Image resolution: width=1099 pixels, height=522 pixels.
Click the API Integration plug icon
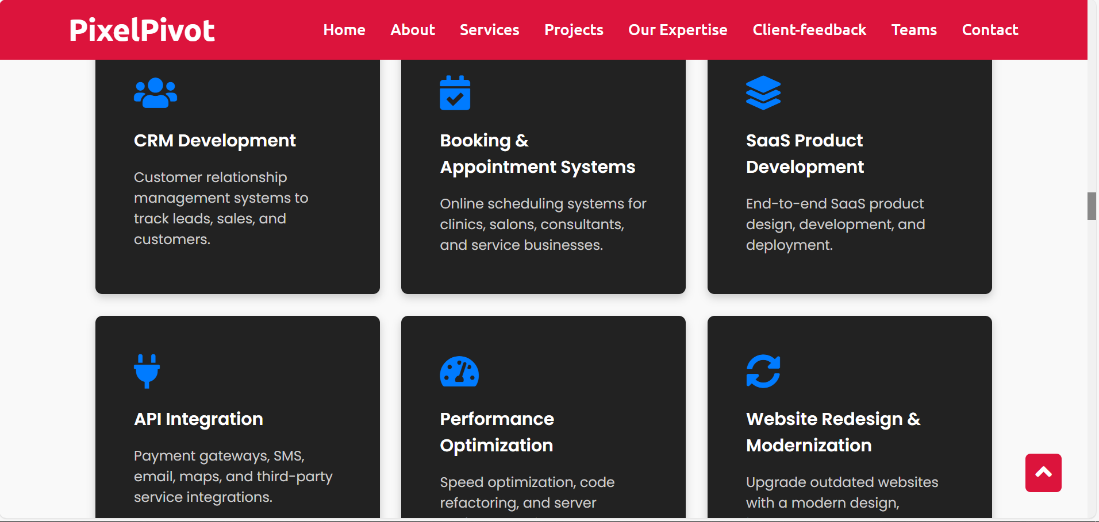147,371
